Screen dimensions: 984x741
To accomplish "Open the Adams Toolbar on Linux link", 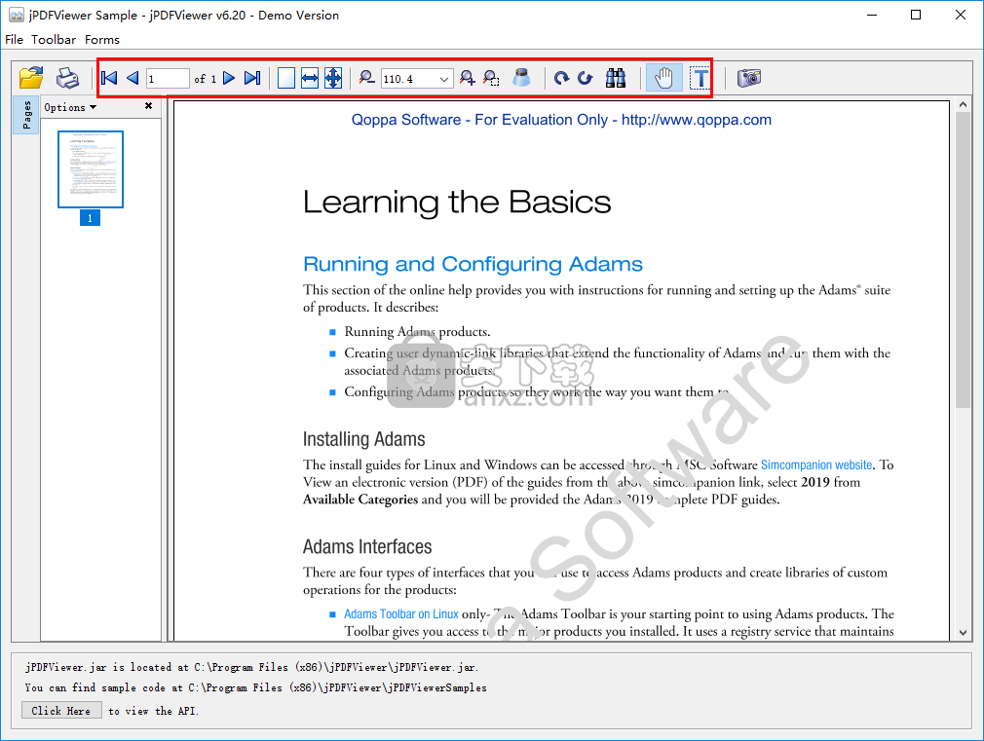I will pos(401,614).
